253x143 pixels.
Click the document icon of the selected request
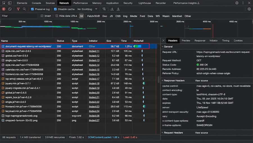(x=3, y=46)
